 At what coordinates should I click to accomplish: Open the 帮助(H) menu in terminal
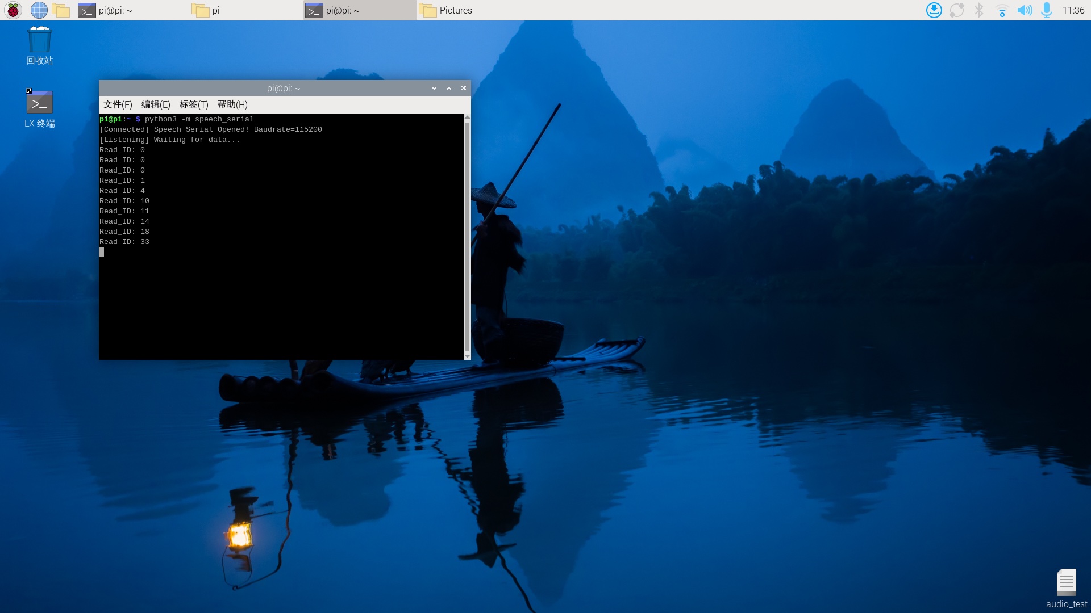coord(232,104)
